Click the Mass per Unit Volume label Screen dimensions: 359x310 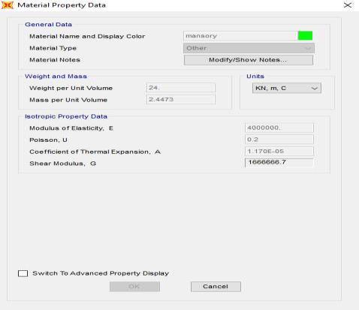pos(68,100)
